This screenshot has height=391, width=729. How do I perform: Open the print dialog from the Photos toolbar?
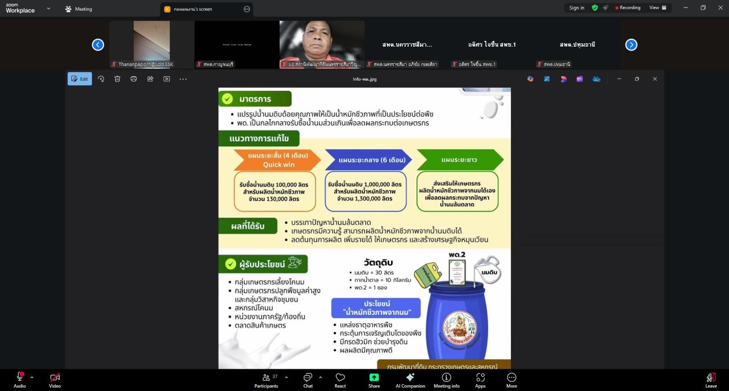point(133,79)
